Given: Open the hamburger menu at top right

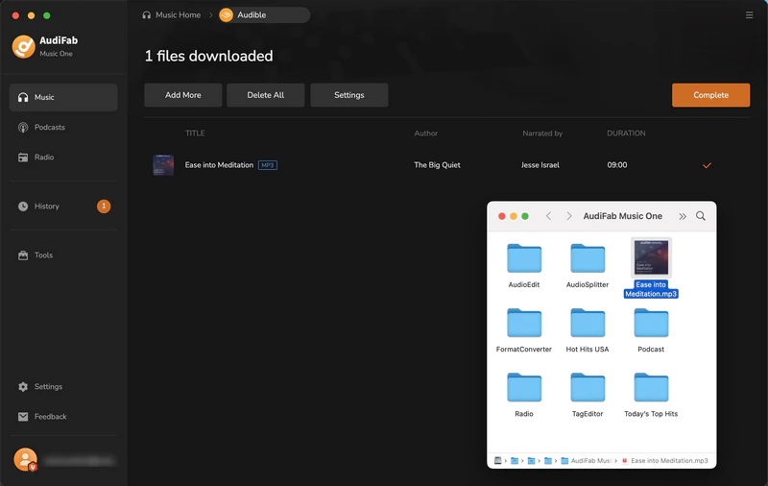Looking at the screenshot, I should coord(749,15).
